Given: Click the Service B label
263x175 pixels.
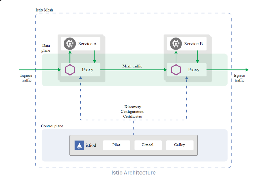Looking at the screenshot, I should [193, 44].
